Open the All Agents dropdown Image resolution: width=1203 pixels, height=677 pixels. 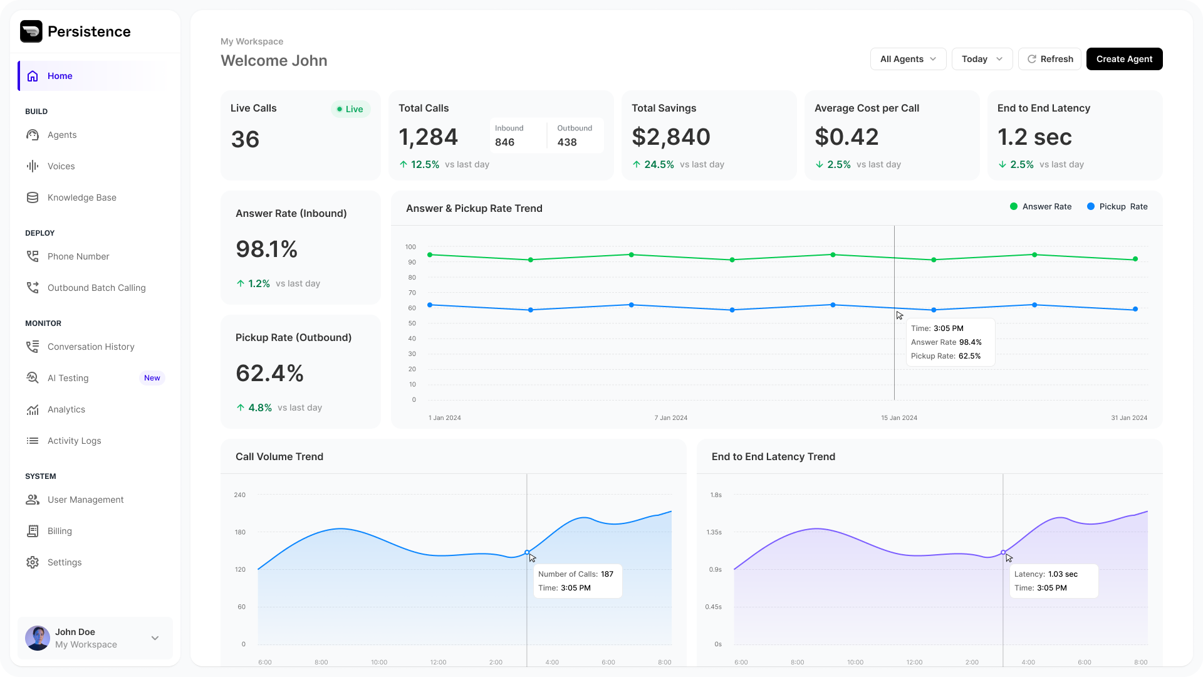(908, 59)
